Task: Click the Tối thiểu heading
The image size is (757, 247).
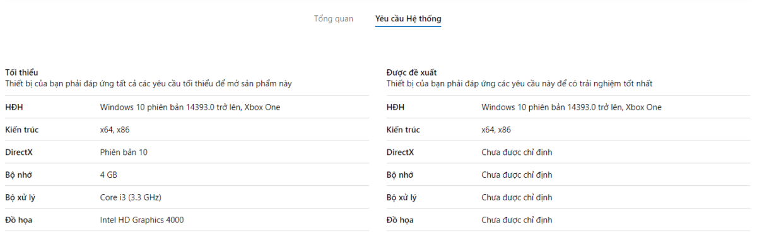Action: 21,72
